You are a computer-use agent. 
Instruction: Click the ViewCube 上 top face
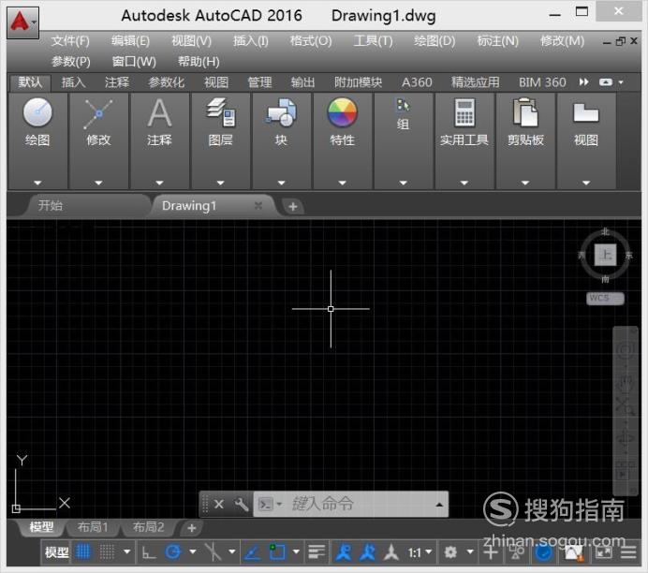pyautogui.click(x=606, y=255)
